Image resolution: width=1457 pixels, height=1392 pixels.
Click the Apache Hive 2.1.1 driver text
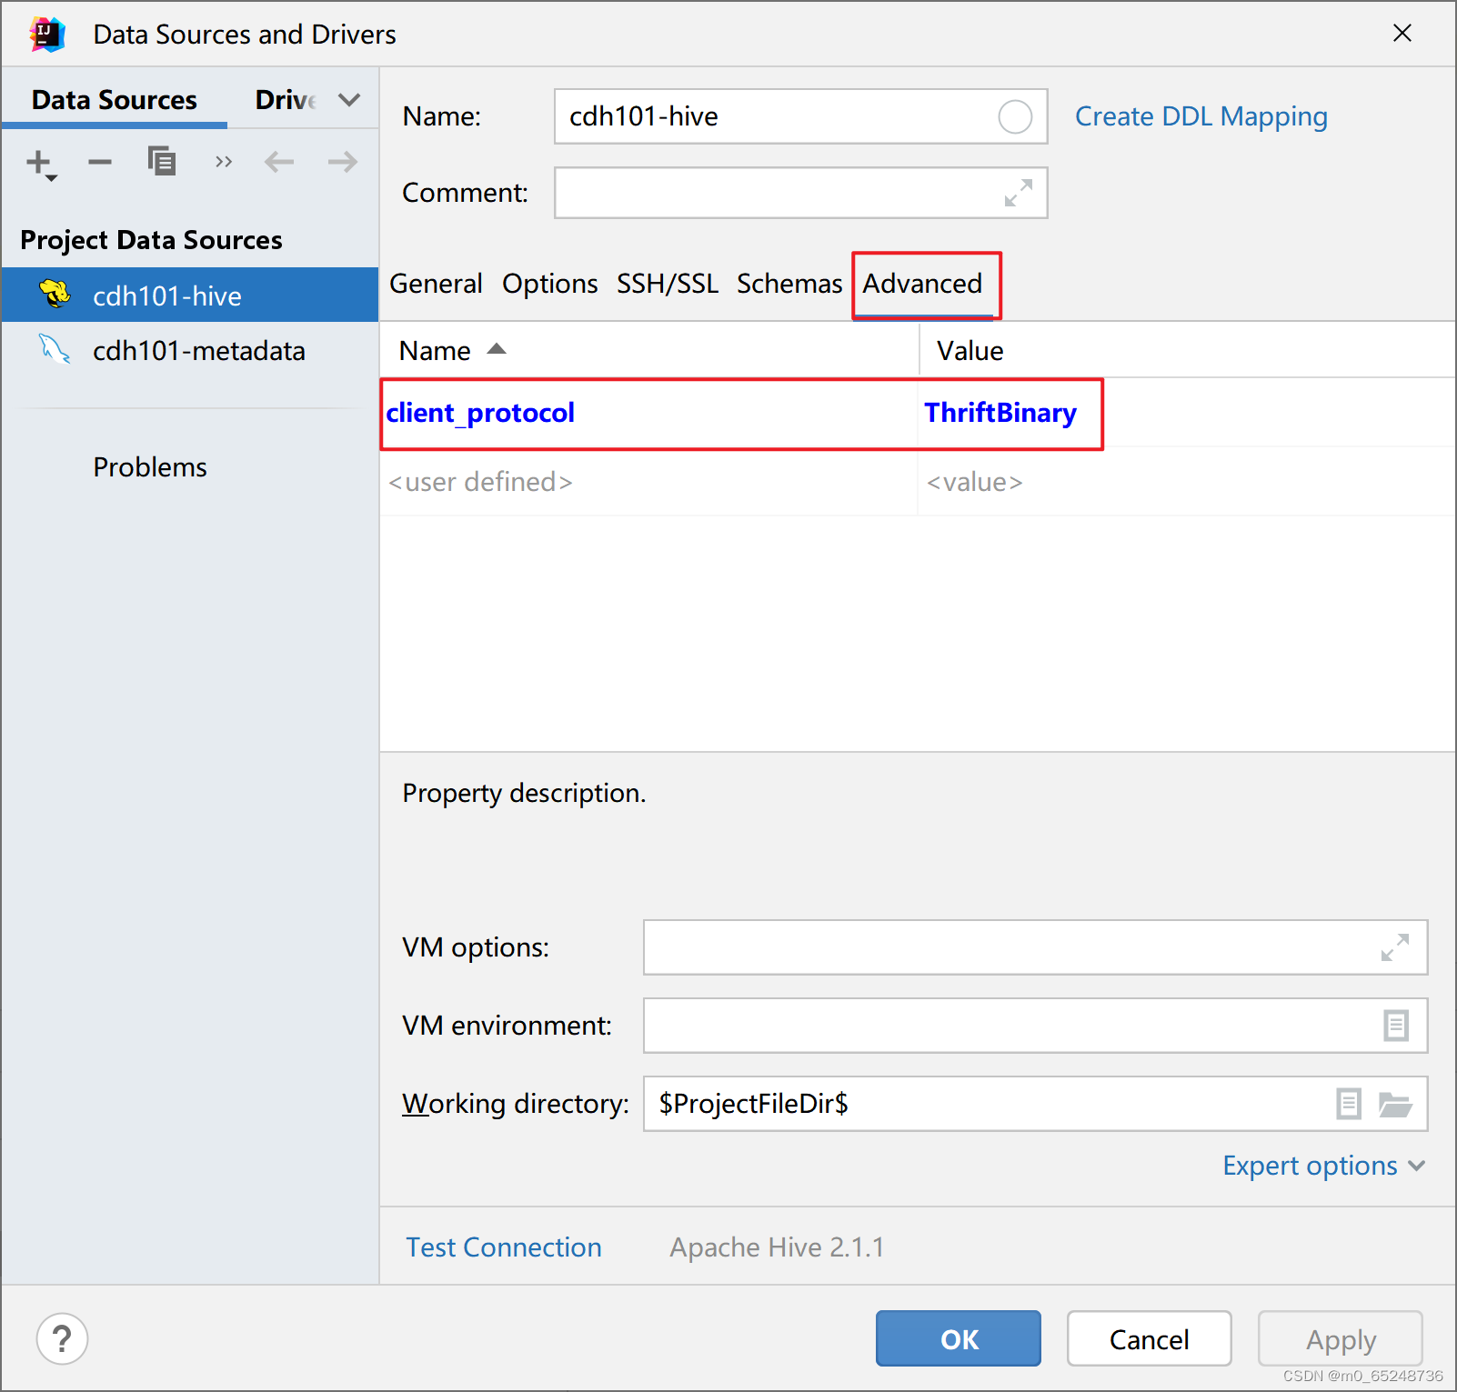point(777,1247)
